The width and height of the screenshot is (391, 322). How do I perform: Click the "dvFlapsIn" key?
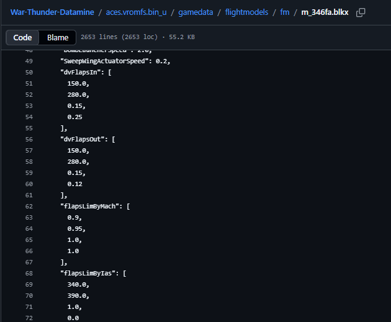click(x=81, y=73)
